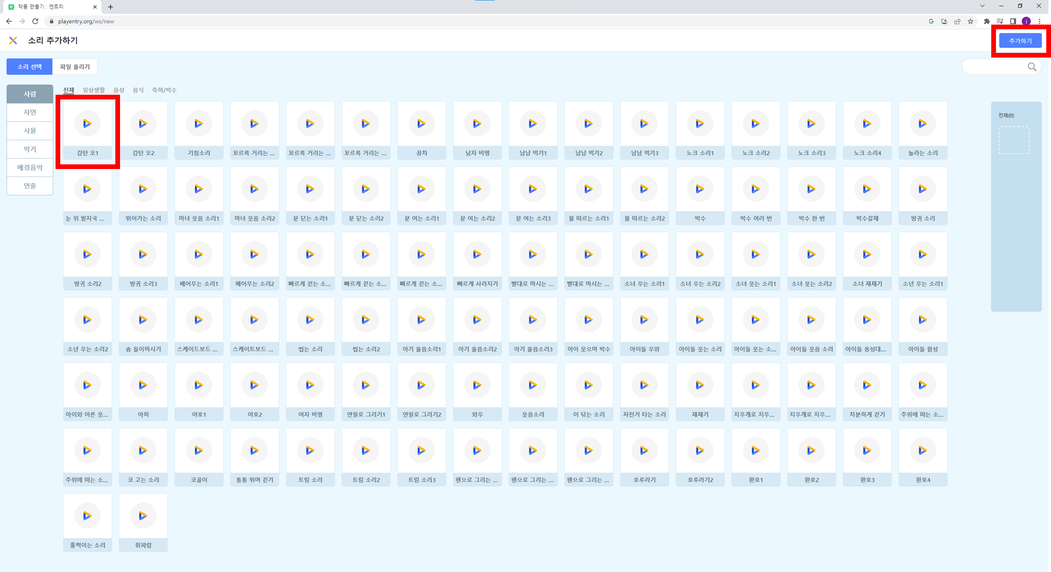
Task: Play the 남자 비명 sound preview
Action: 477,124
